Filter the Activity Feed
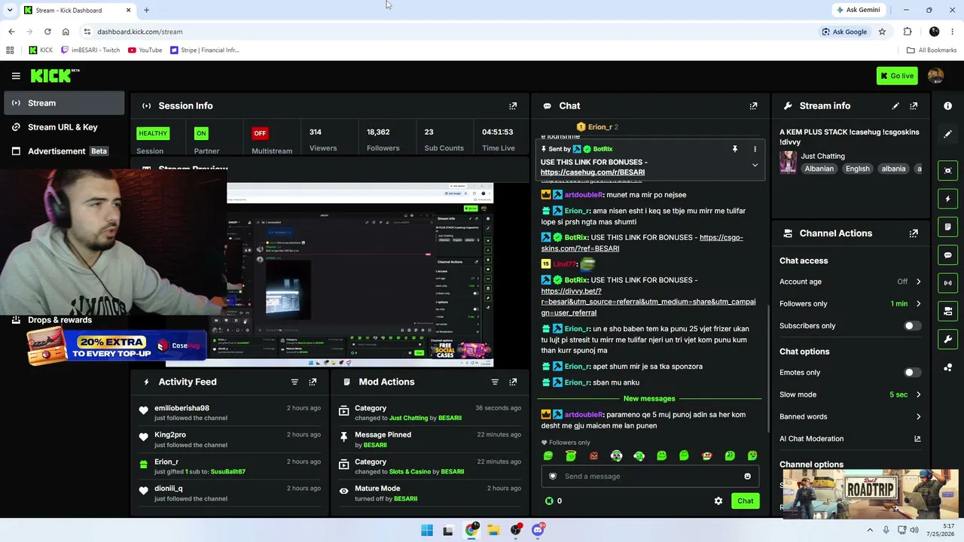 294,382
